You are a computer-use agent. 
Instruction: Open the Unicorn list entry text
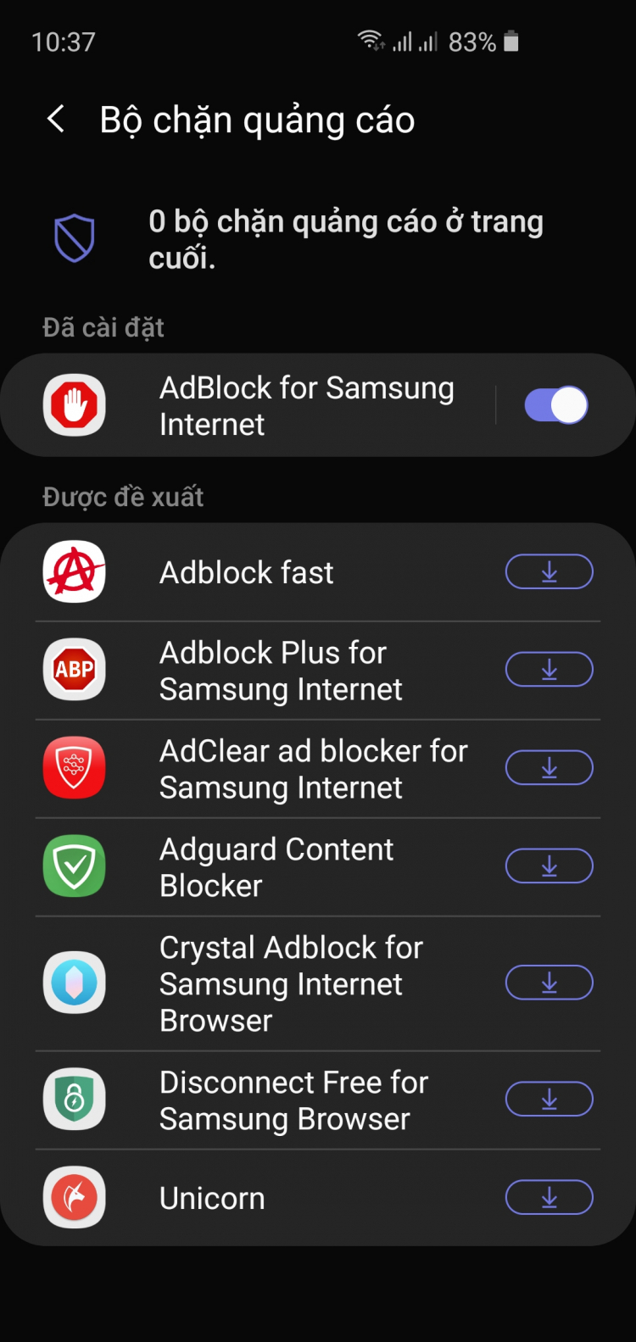(212, 1199)
